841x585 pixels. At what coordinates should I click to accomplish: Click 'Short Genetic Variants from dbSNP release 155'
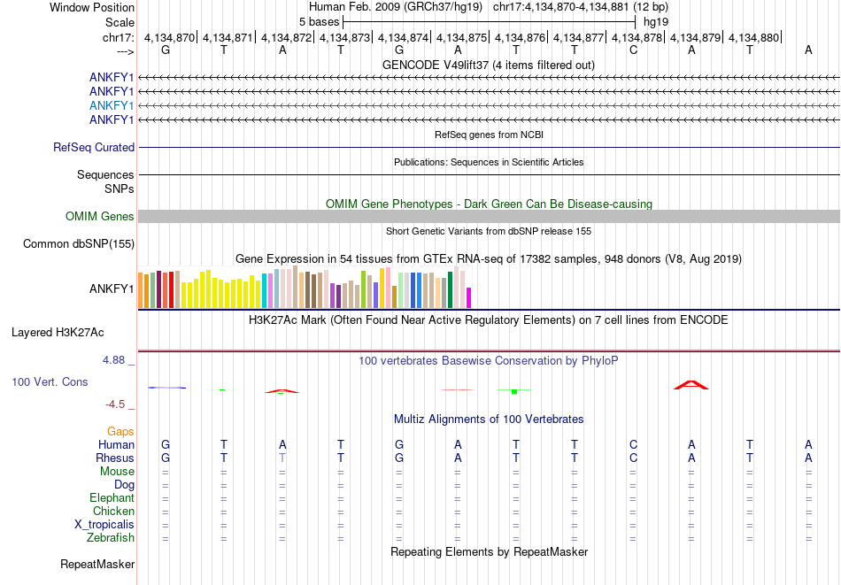[489, 231]
